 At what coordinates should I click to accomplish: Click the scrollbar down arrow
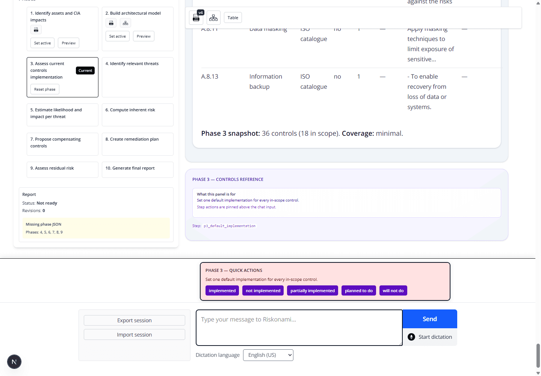(538, 373)
